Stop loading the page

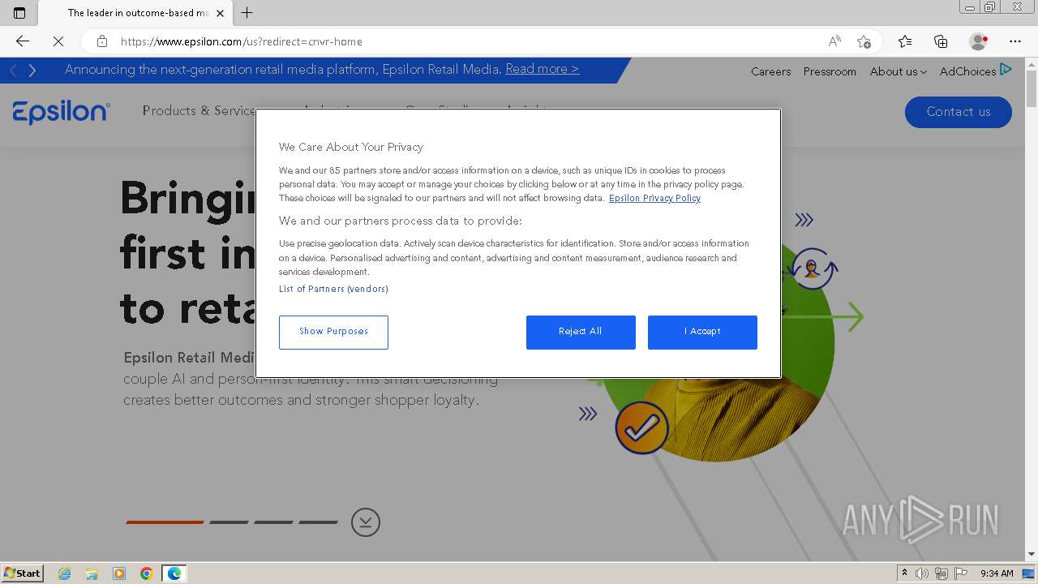58,41
